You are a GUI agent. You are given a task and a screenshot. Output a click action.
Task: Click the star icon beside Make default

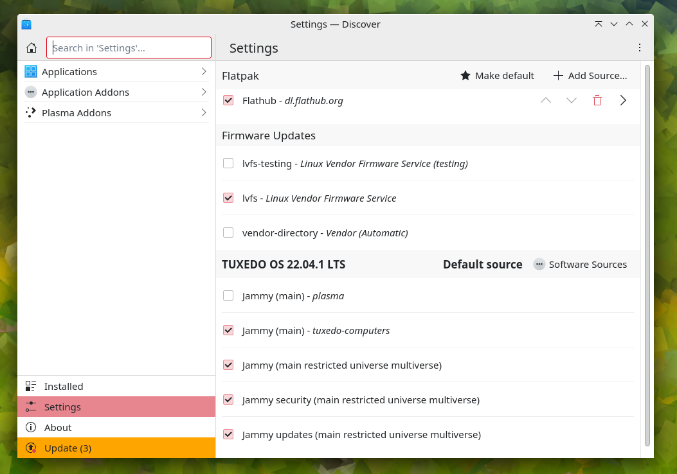point(465,75)
